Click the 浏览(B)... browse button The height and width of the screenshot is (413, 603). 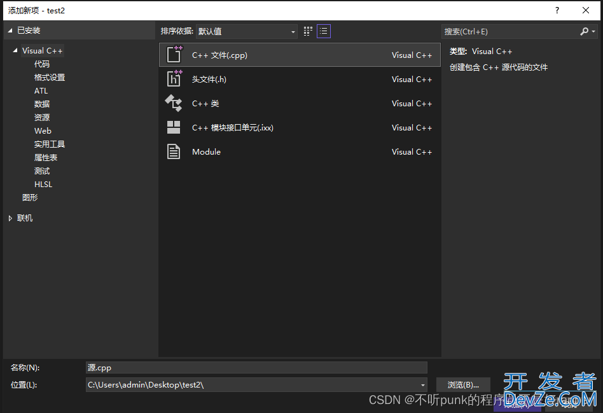coord(463,385)
